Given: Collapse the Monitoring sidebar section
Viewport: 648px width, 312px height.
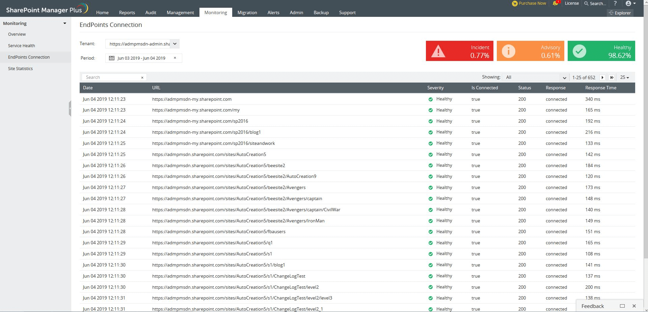Looking at the screenshot, I should click(x=65, y=23).
